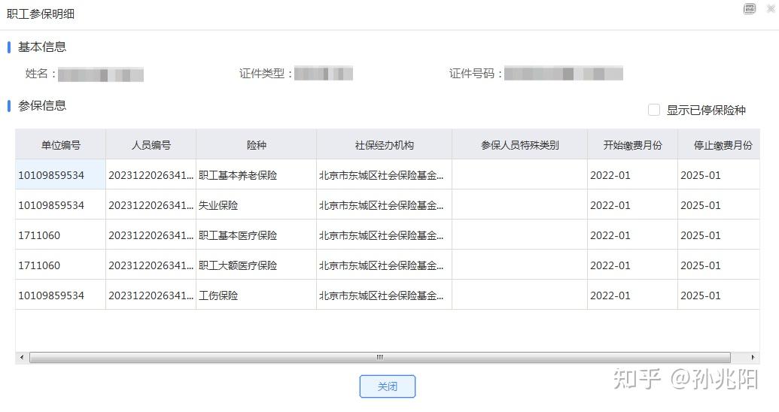Screen dimensions: 779x412
Task: Click the 人员编号 column header
Action: [x=151, y=145]
